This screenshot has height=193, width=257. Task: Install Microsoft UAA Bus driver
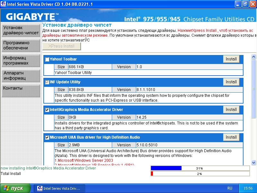tap(231, 137)
